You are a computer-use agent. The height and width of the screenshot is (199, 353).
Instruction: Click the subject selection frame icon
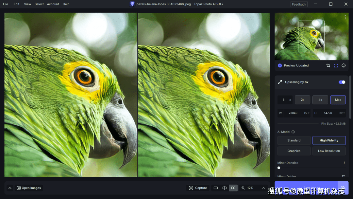point(336,65)
